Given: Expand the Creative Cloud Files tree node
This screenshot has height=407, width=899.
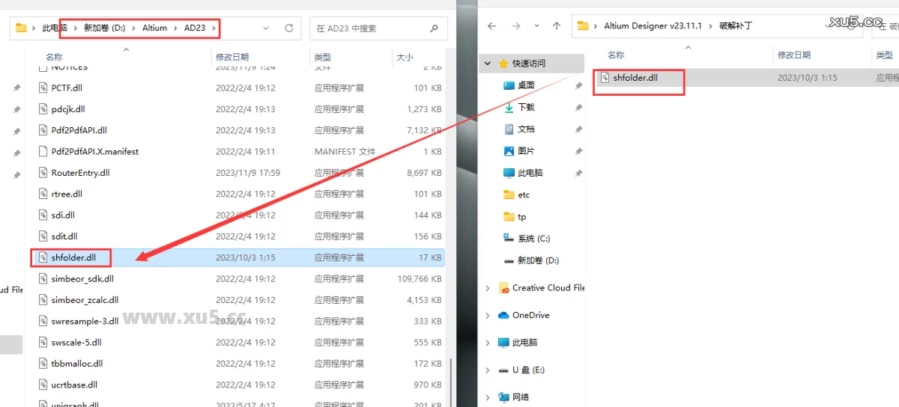Looking at the screenshot, I should [488, 288].
